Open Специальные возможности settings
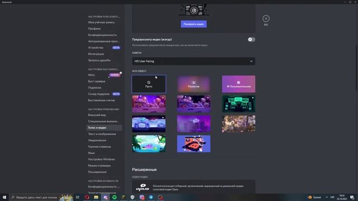 pos(104,122)
